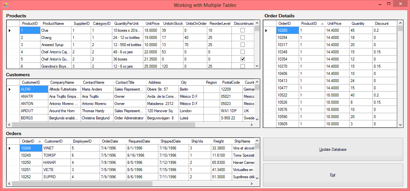Select the TOMSP customer cell in Orders
The width and height of the screenshot is (410, 191).
[56, 155]
